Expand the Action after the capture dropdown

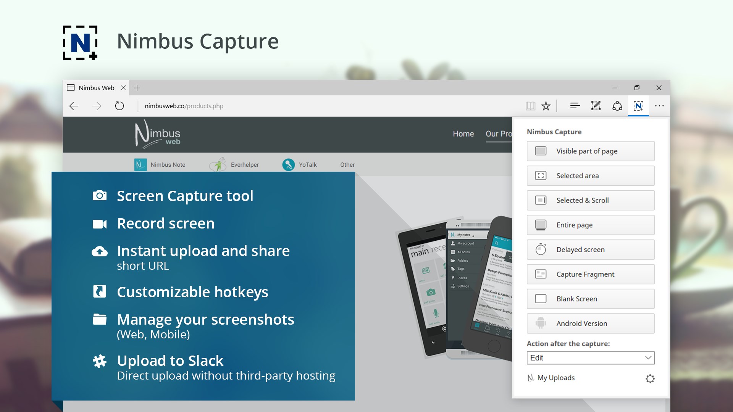click(x=591, y=358)
